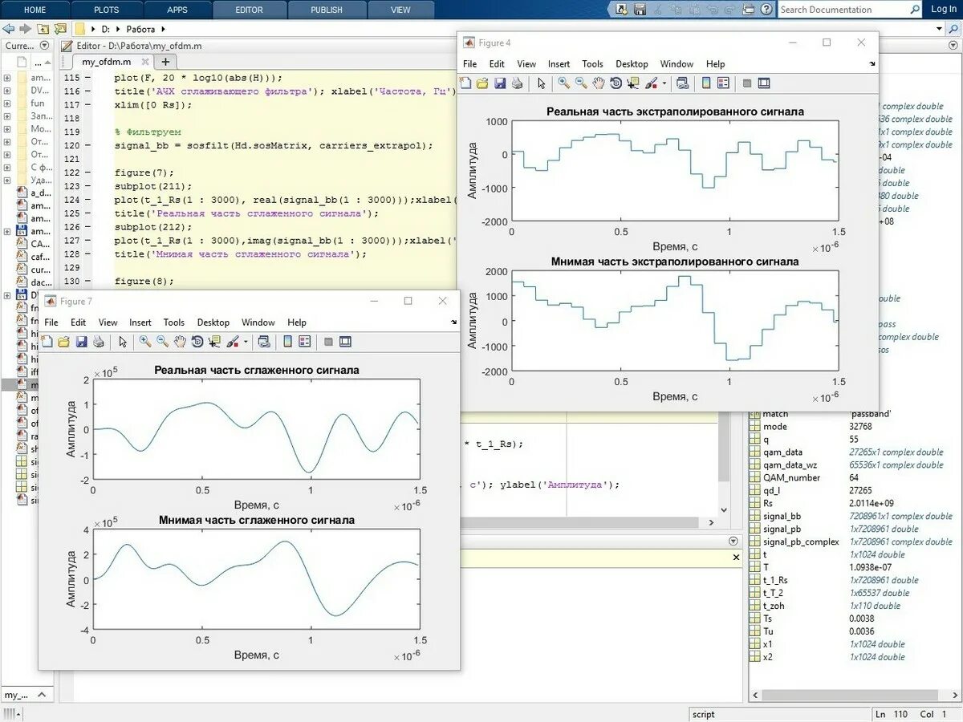Open File menu in Figure 7
This screenshot has width=963, height=722.
click(51, 322)
